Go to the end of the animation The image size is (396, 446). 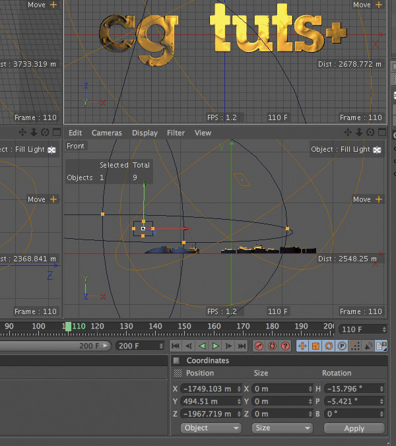(x=242, y=346)
